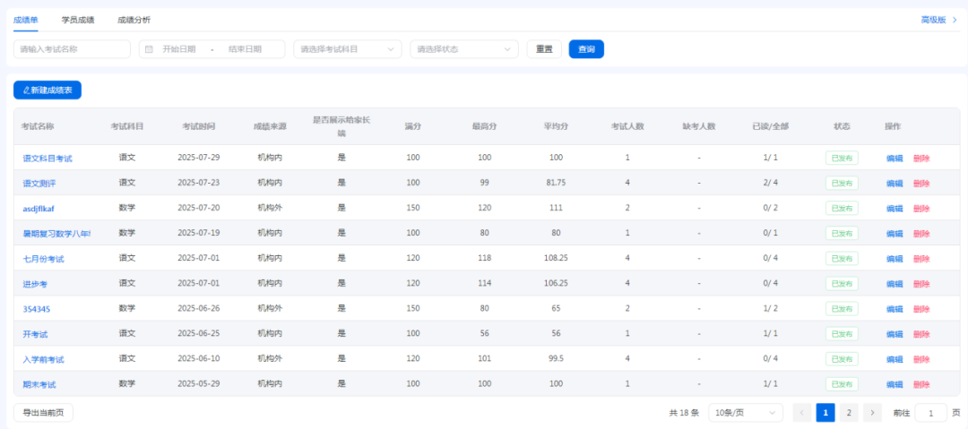Export current page with 导出当前页

(x=43, y=413)
